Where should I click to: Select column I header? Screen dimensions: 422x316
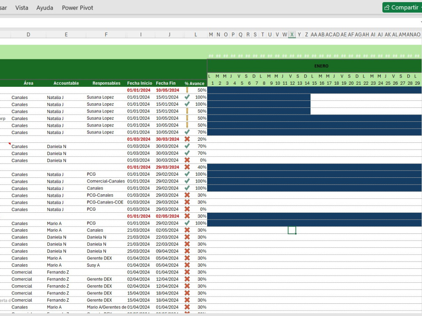[141, 35]
